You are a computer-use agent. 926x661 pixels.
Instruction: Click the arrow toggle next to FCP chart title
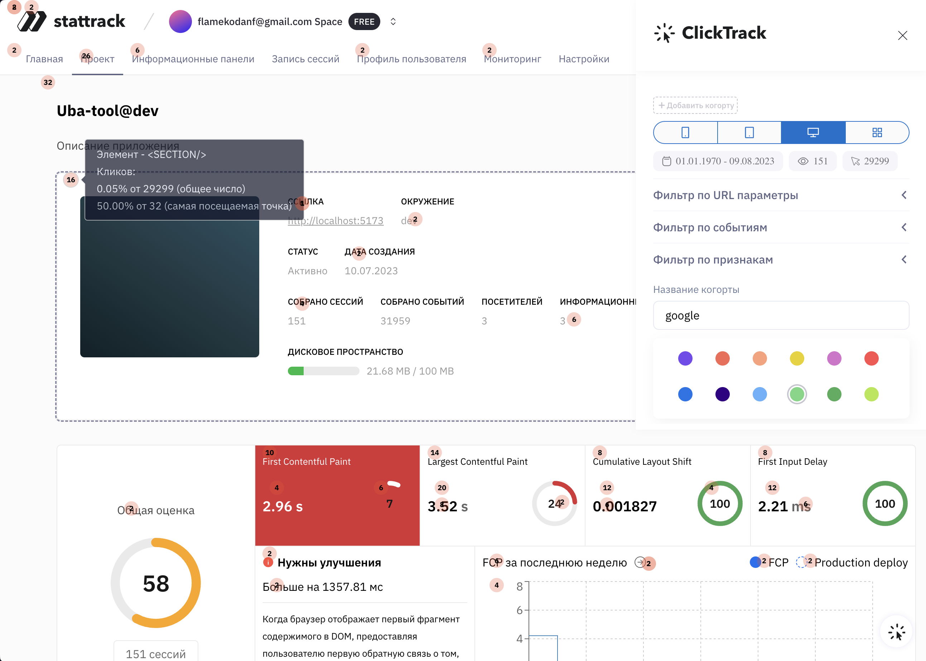(640, 563)
